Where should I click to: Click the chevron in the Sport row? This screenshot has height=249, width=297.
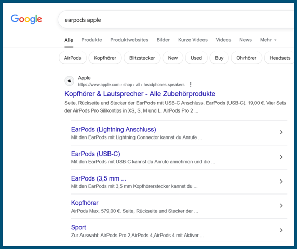(281, 230)
